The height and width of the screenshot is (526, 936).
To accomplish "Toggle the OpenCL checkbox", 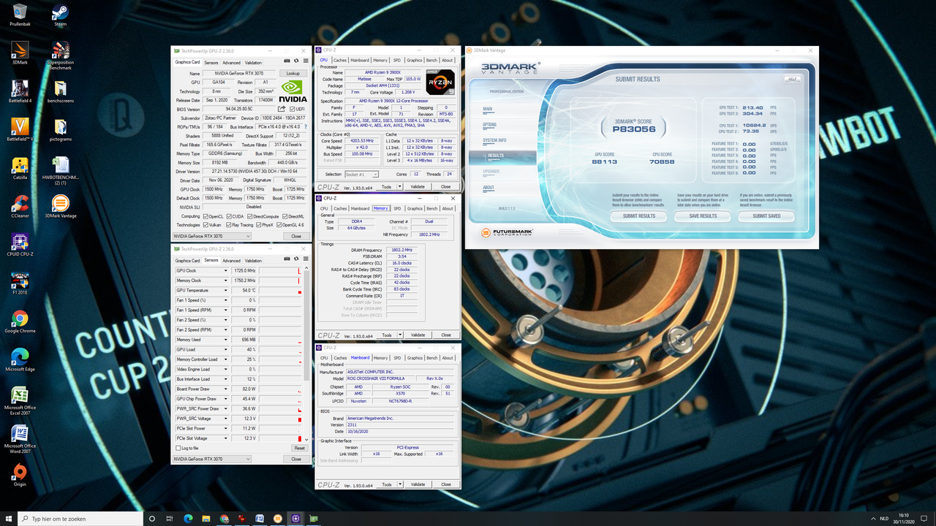I will click(x=206, y=216).
